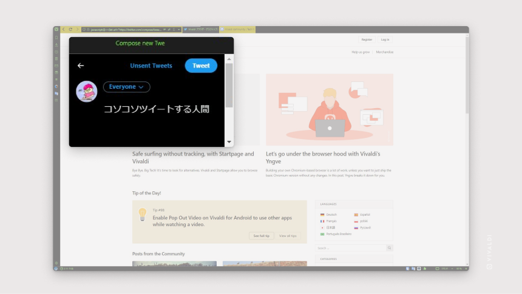Open the hoodie developer article image

[x=329, y=110]
